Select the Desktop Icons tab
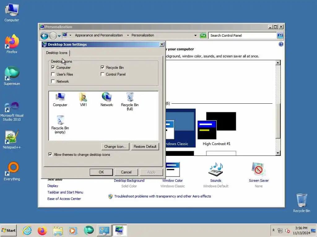317x237 pixels. (57, 53)
